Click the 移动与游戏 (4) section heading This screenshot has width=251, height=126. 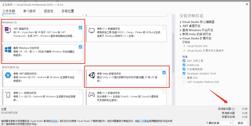pyautogui.click(x=10, y=67)
